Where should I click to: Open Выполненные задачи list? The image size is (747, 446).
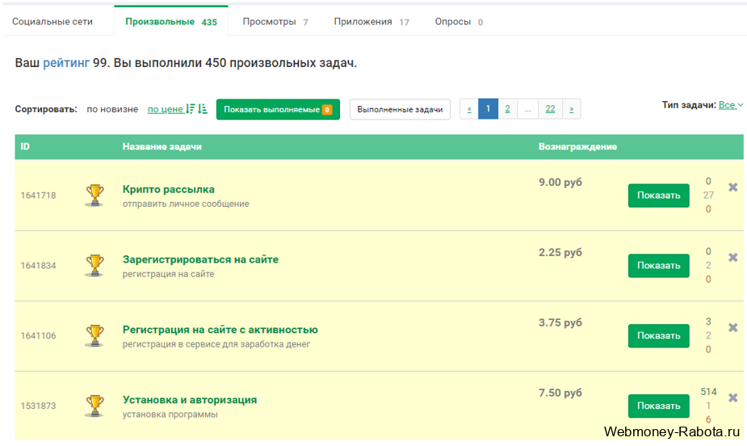[400, 110]
